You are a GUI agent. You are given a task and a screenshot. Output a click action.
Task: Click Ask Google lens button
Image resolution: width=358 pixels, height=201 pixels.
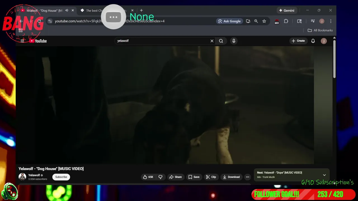229,21
